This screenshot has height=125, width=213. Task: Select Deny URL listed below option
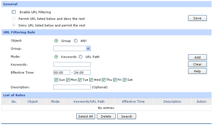pyautogui.click(x=14, y=25)
